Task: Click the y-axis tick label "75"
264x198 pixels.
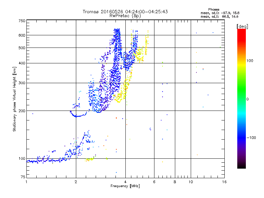Action: click(23, 177)
